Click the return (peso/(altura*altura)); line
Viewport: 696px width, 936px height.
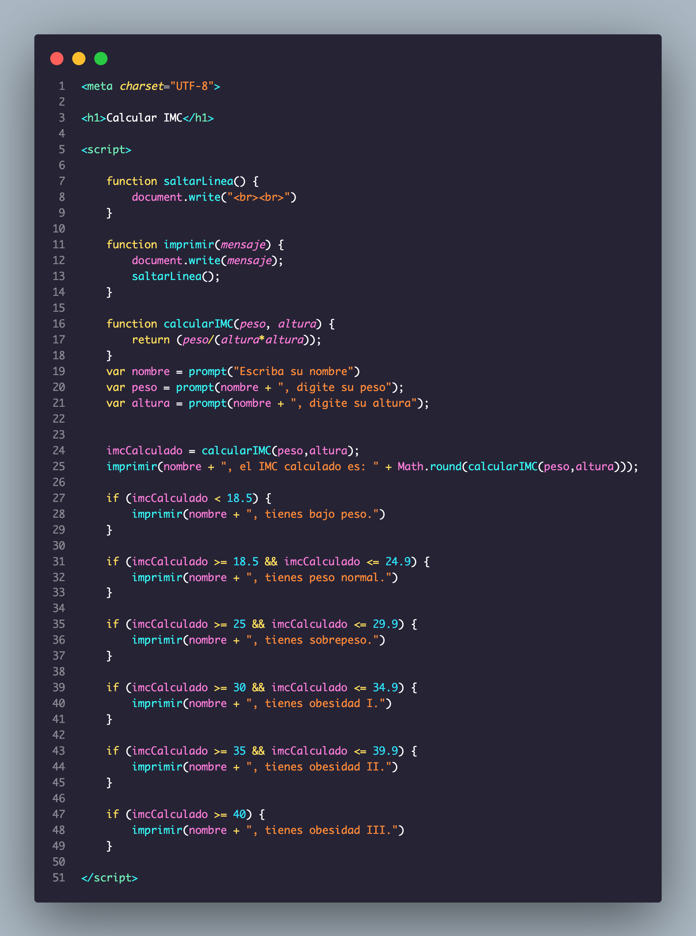226,340
